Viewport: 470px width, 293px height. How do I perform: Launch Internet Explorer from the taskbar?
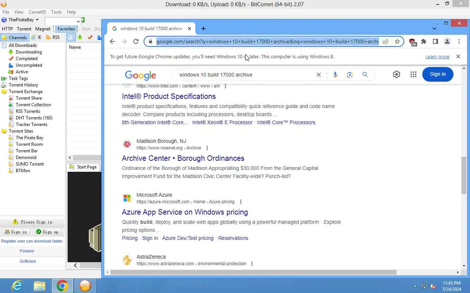(17, 286)
